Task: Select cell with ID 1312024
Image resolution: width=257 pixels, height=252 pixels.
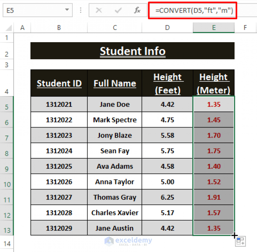Action: coord(59,151)
